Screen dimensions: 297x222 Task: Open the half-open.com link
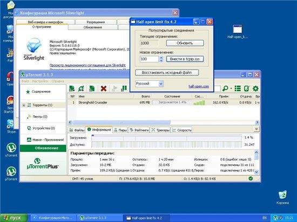pos(199,86)
